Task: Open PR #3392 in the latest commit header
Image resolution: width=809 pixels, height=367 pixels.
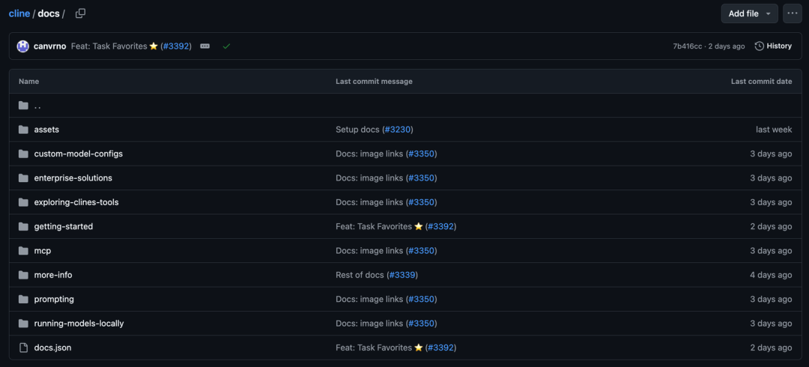Action: [x=176, y=46]
